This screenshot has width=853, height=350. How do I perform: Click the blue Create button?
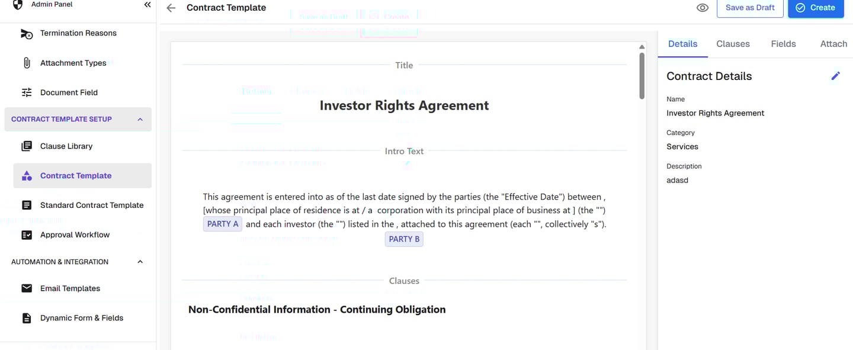pyautogui.click(x=816, y=8)
